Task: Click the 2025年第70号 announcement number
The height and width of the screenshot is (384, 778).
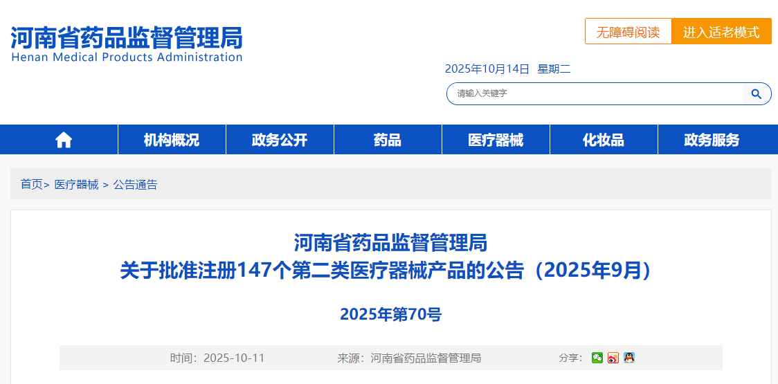Action: pos(390,314)
